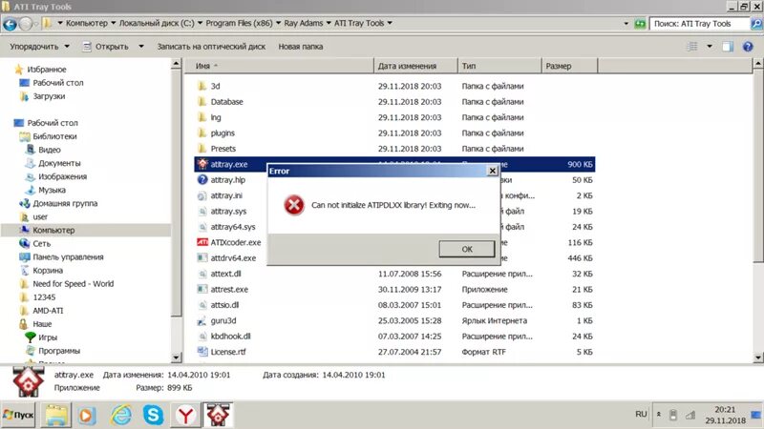Click OK in the Error dialog
Image resolution: width=764 pixels, height=429 pixels.
point(467,249)
